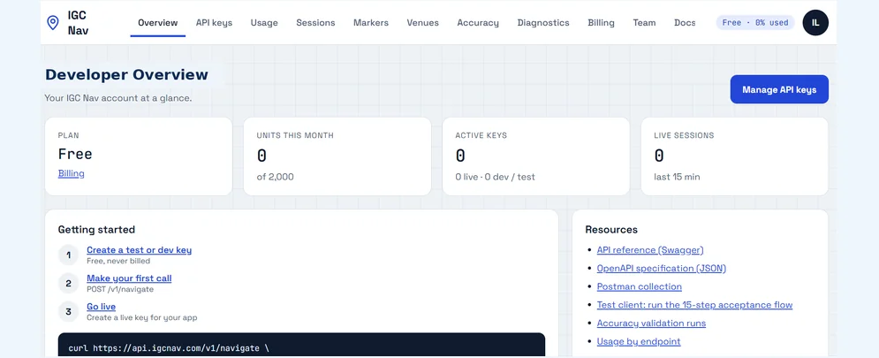Open the Docs tab
This screenshot has width=879, height=358.
(685, 23)
